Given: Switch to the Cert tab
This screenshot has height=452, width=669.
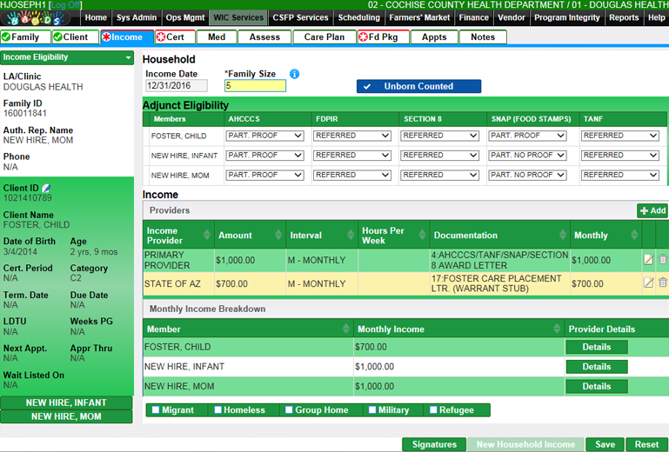Looking at the screenshot, I should coord(175,37).
